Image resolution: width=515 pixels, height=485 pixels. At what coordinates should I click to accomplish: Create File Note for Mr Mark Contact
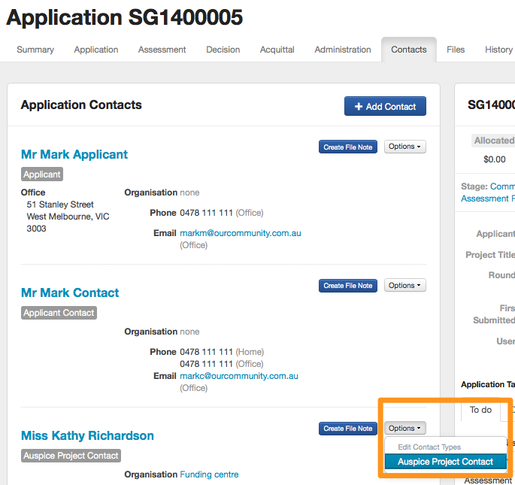click(x=348, y=286)
